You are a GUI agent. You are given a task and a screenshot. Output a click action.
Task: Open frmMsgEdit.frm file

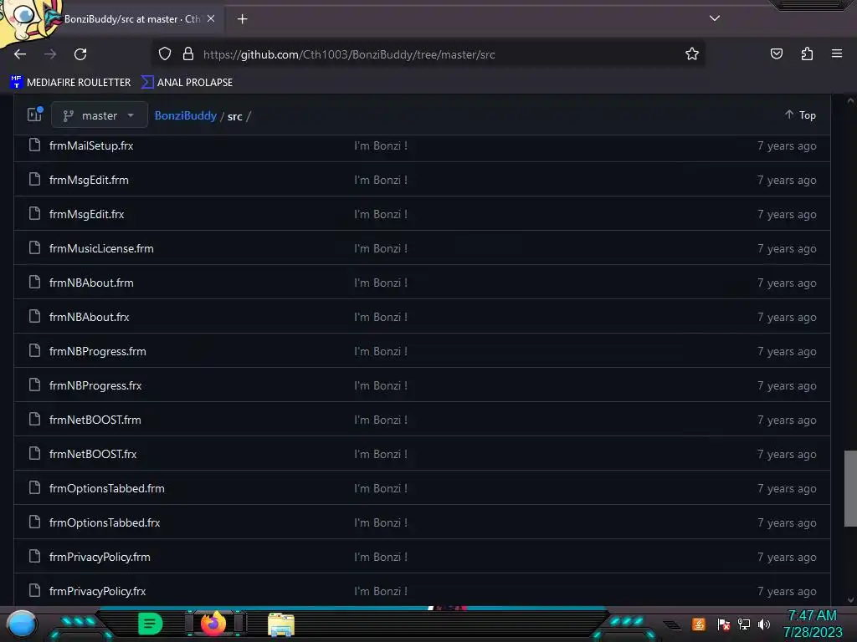click(89, 181)
